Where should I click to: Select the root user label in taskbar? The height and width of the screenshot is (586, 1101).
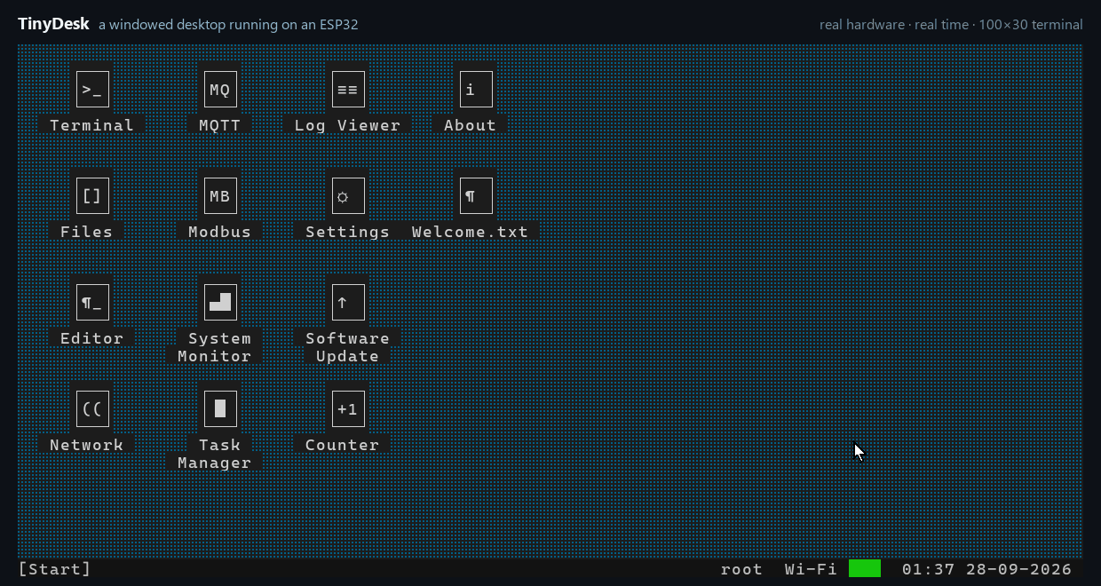click(x=741, y=569)
